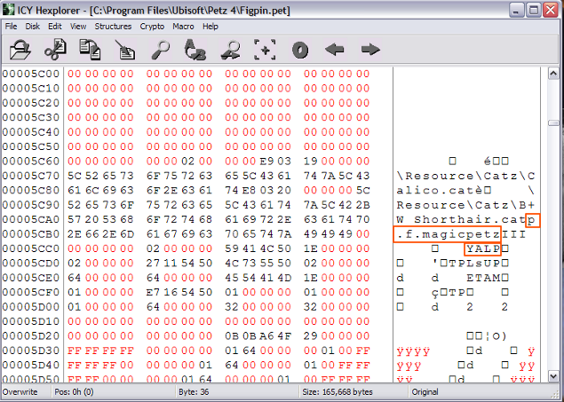This screenshot has height=402, width=564.
Task: Open the Macro menu
Action: point(183,27)
